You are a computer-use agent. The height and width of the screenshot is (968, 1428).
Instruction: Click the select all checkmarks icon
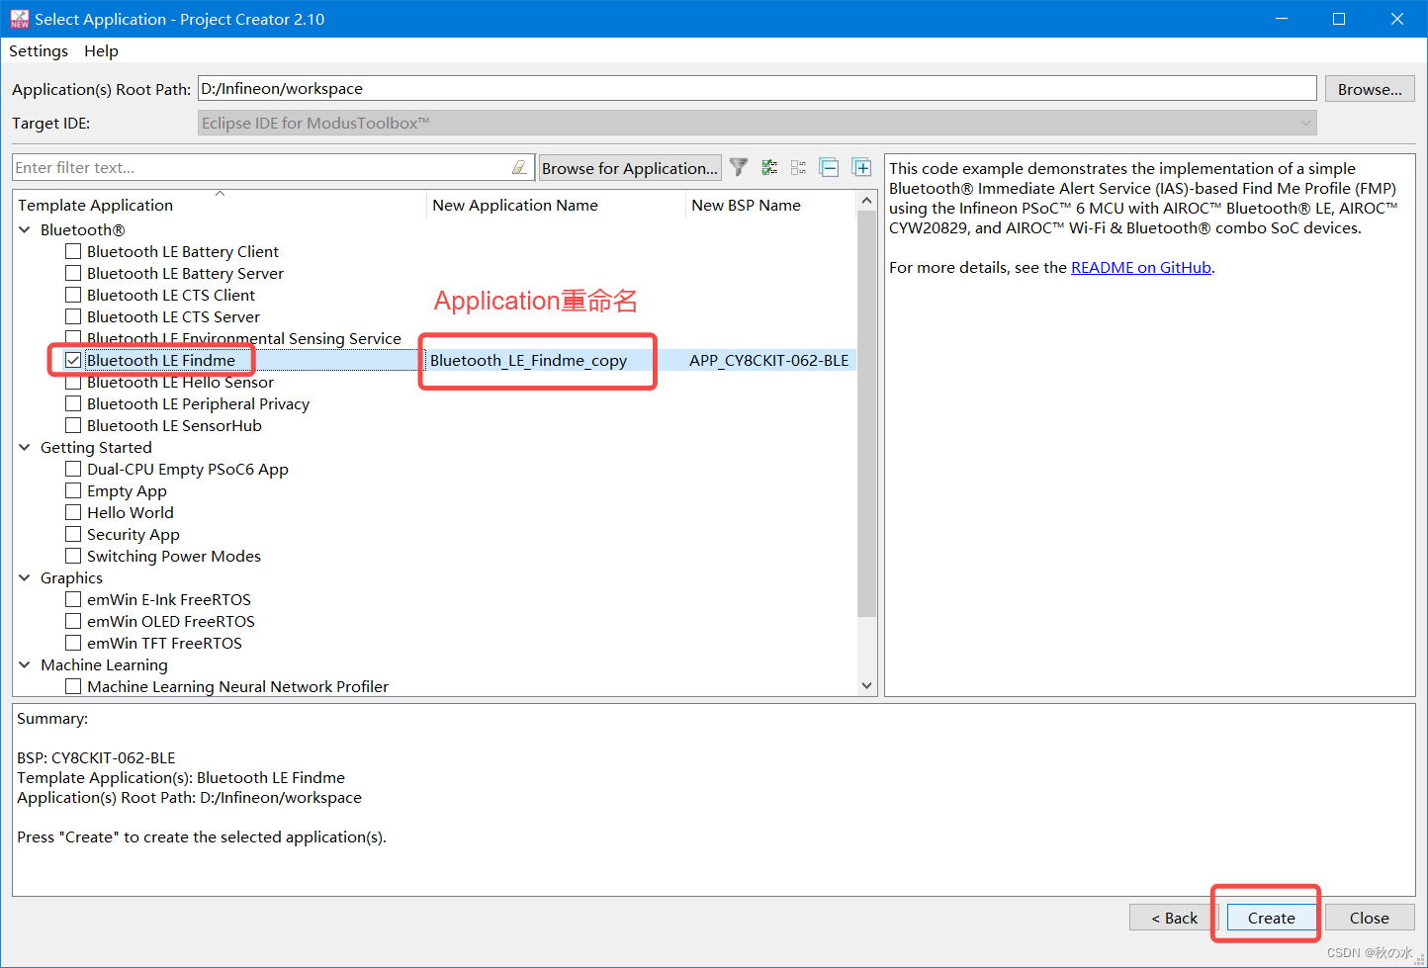click(769, 168)
